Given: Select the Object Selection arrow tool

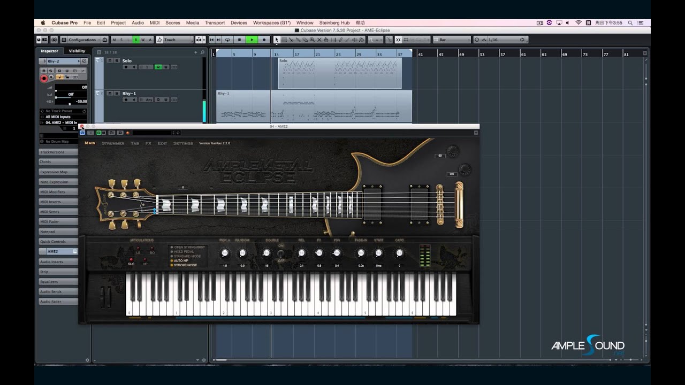Looking at the screenshot, I should coord(277,40).
